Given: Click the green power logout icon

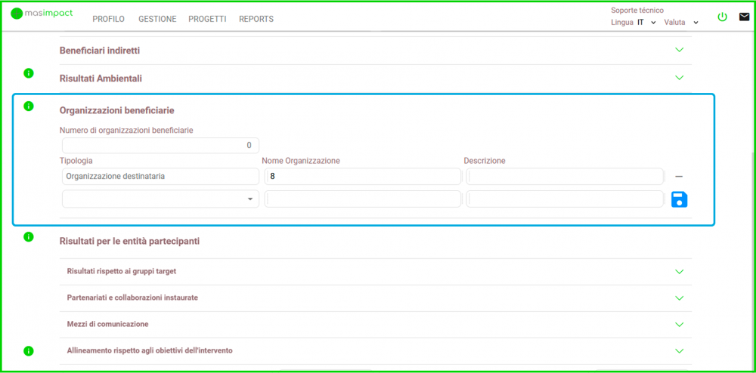Looking at the screenshot, I should point(722,17).
